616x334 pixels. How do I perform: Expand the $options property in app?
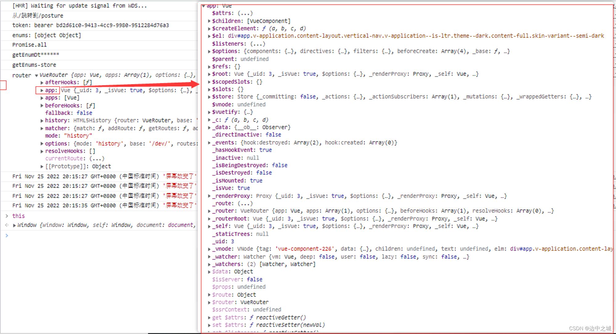(x=209, y=51)
